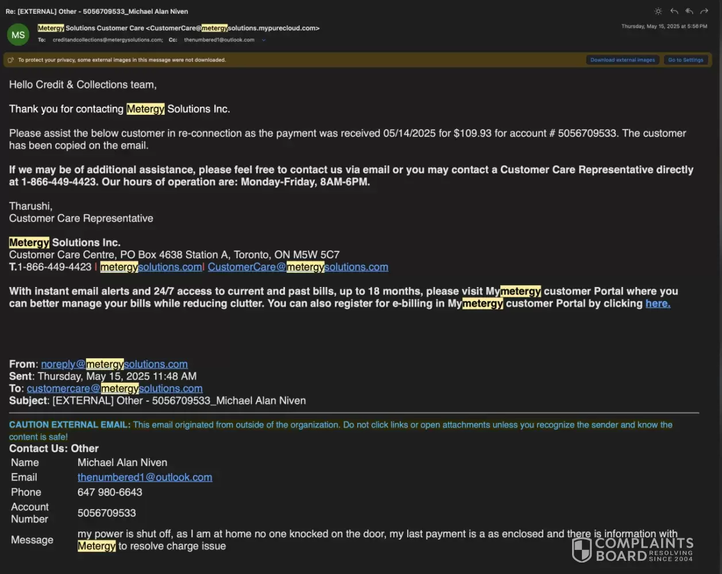Click the MS sender avatar

pos(18,35)
